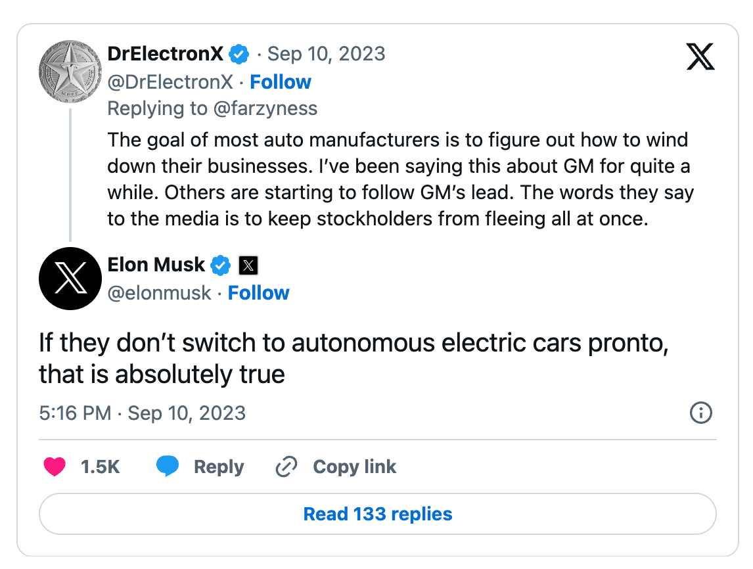Open the DrElectronX display name
The width and height of the screenshot is (753, 569).
coord(165,54)
